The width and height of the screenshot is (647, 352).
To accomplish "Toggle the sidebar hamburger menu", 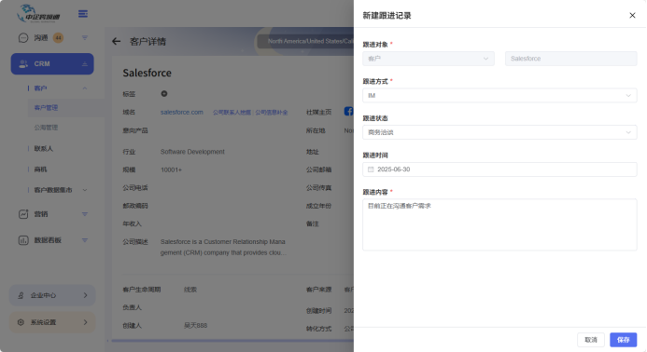I will coord(83,14).
